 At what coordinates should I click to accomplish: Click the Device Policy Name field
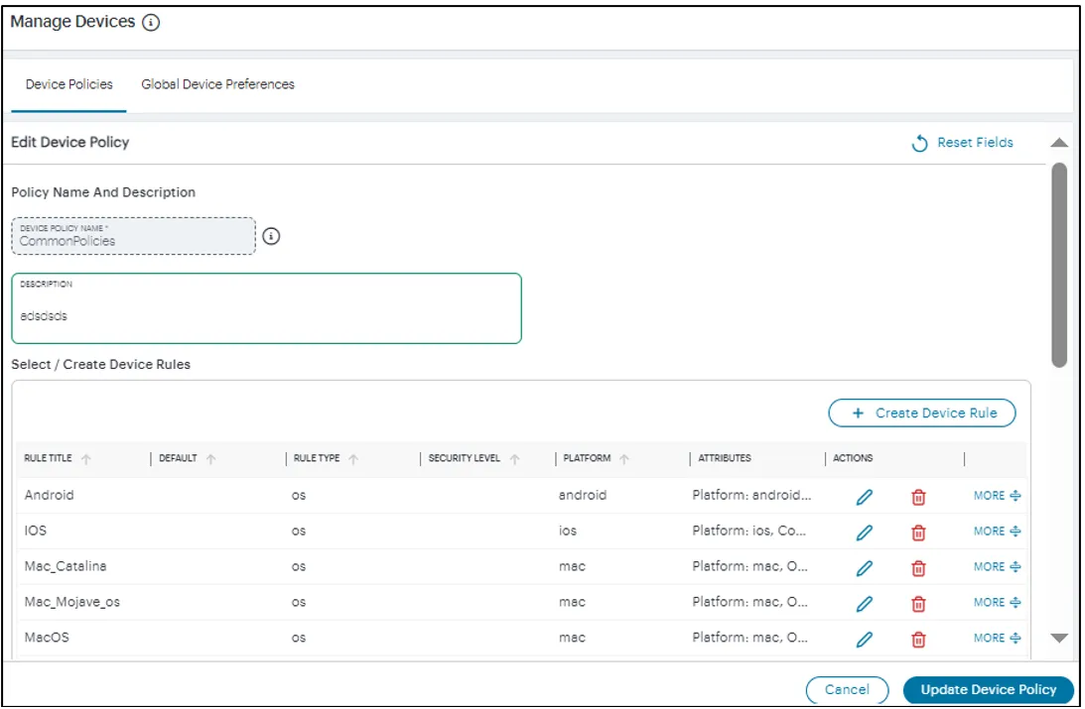134,236
